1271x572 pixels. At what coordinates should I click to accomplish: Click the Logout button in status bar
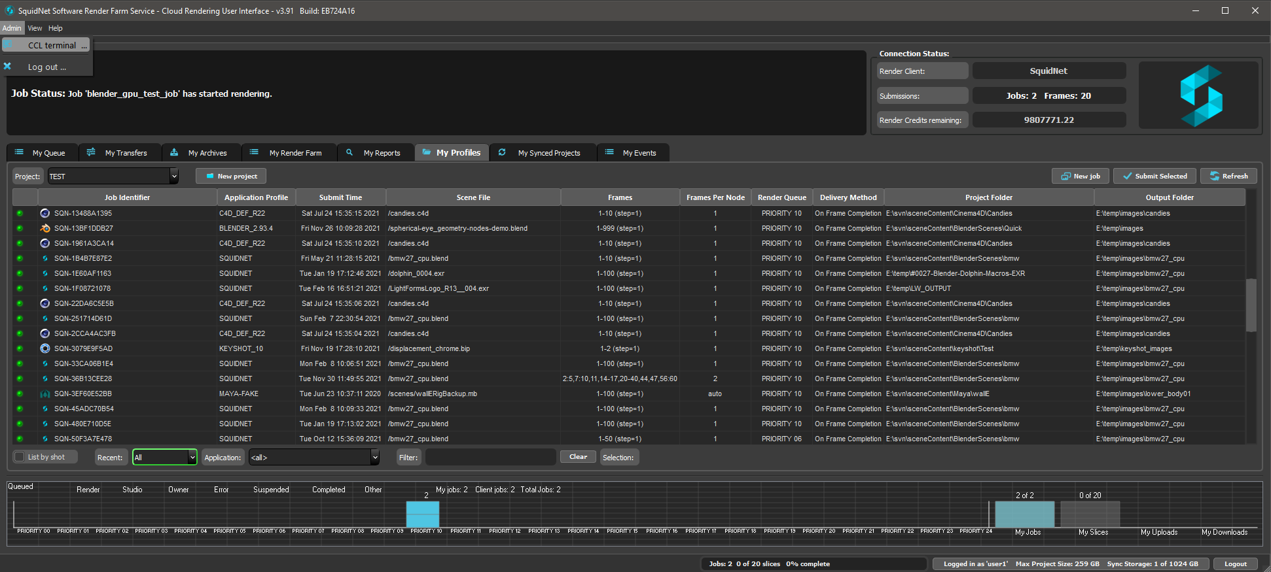tap(1236, 564)
